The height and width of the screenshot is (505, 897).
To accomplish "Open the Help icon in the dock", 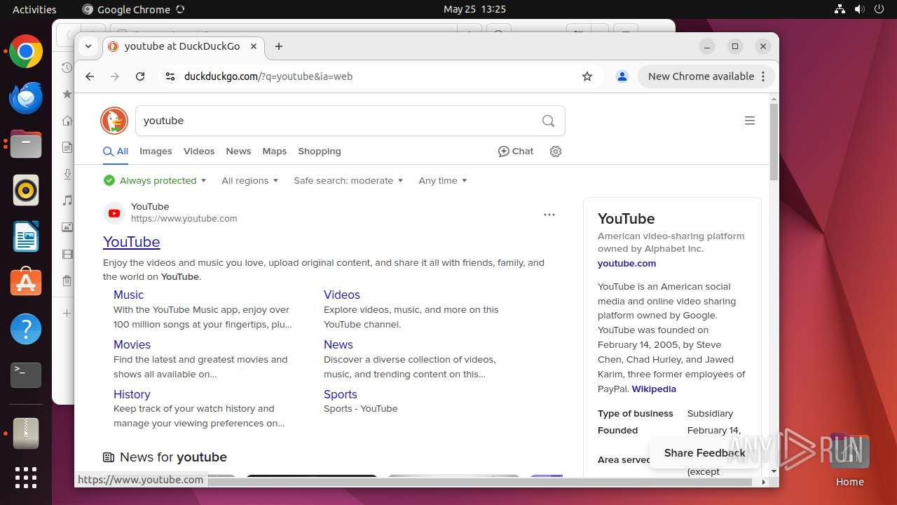I will tap(26, 329).
